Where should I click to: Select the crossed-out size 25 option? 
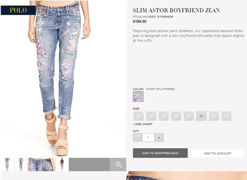(x=139, y=116)
